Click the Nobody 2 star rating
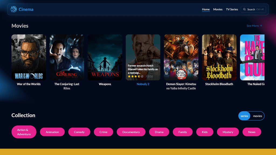 pyautogui.click(x=136, y=76)
